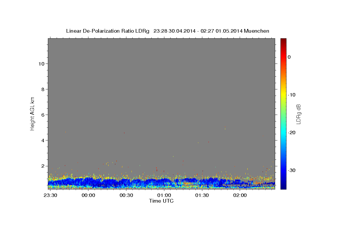Click the 02:00 time axis label

(240, 196)
